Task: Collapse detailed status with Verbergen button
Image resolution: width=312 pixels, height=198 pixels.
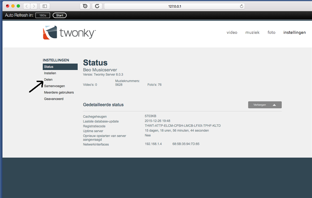Action: pyautogui.click(x=265, y=105)
